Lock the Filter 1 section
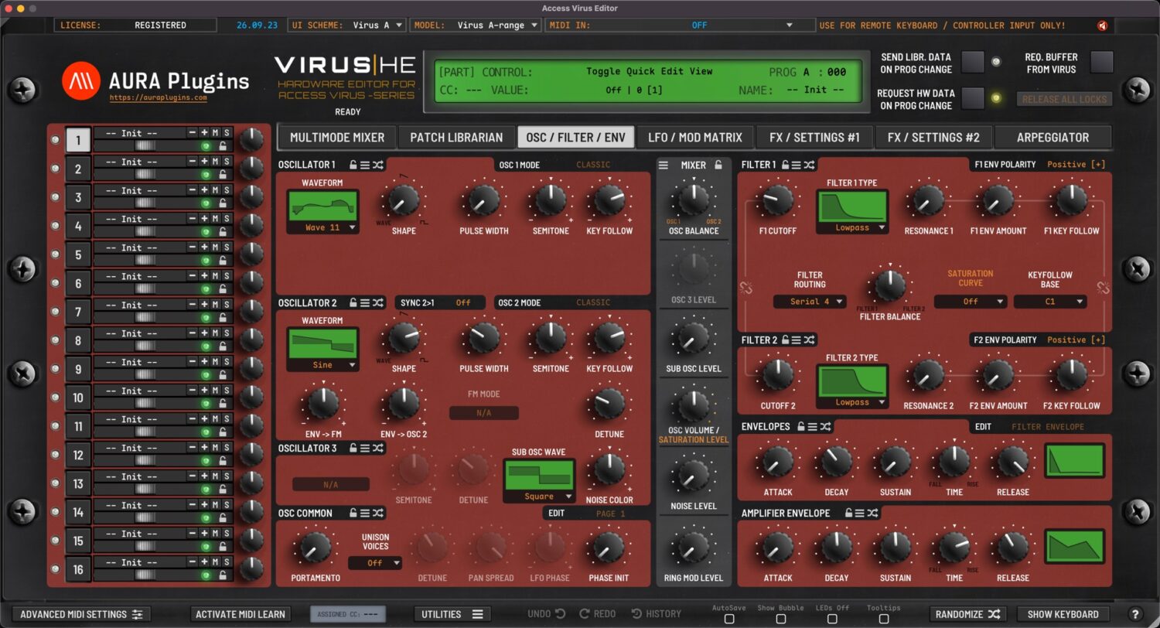The width and height of the screenshot is (1160, 628). (x=785, y=165)
